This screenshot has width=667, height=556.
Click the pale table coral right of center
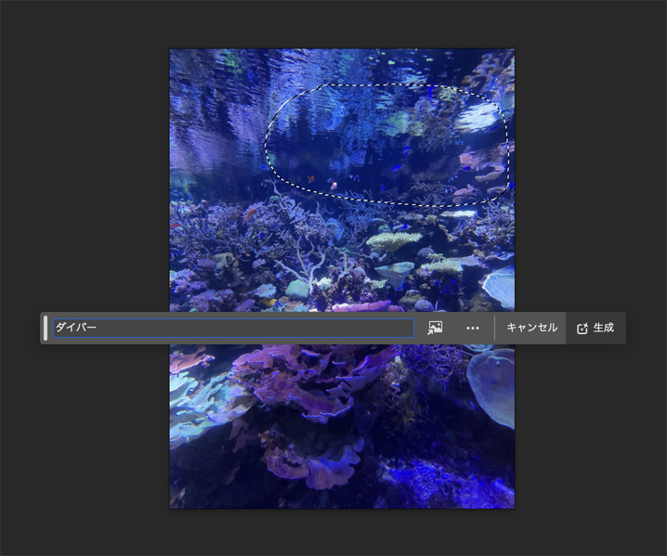click(394, 240)
